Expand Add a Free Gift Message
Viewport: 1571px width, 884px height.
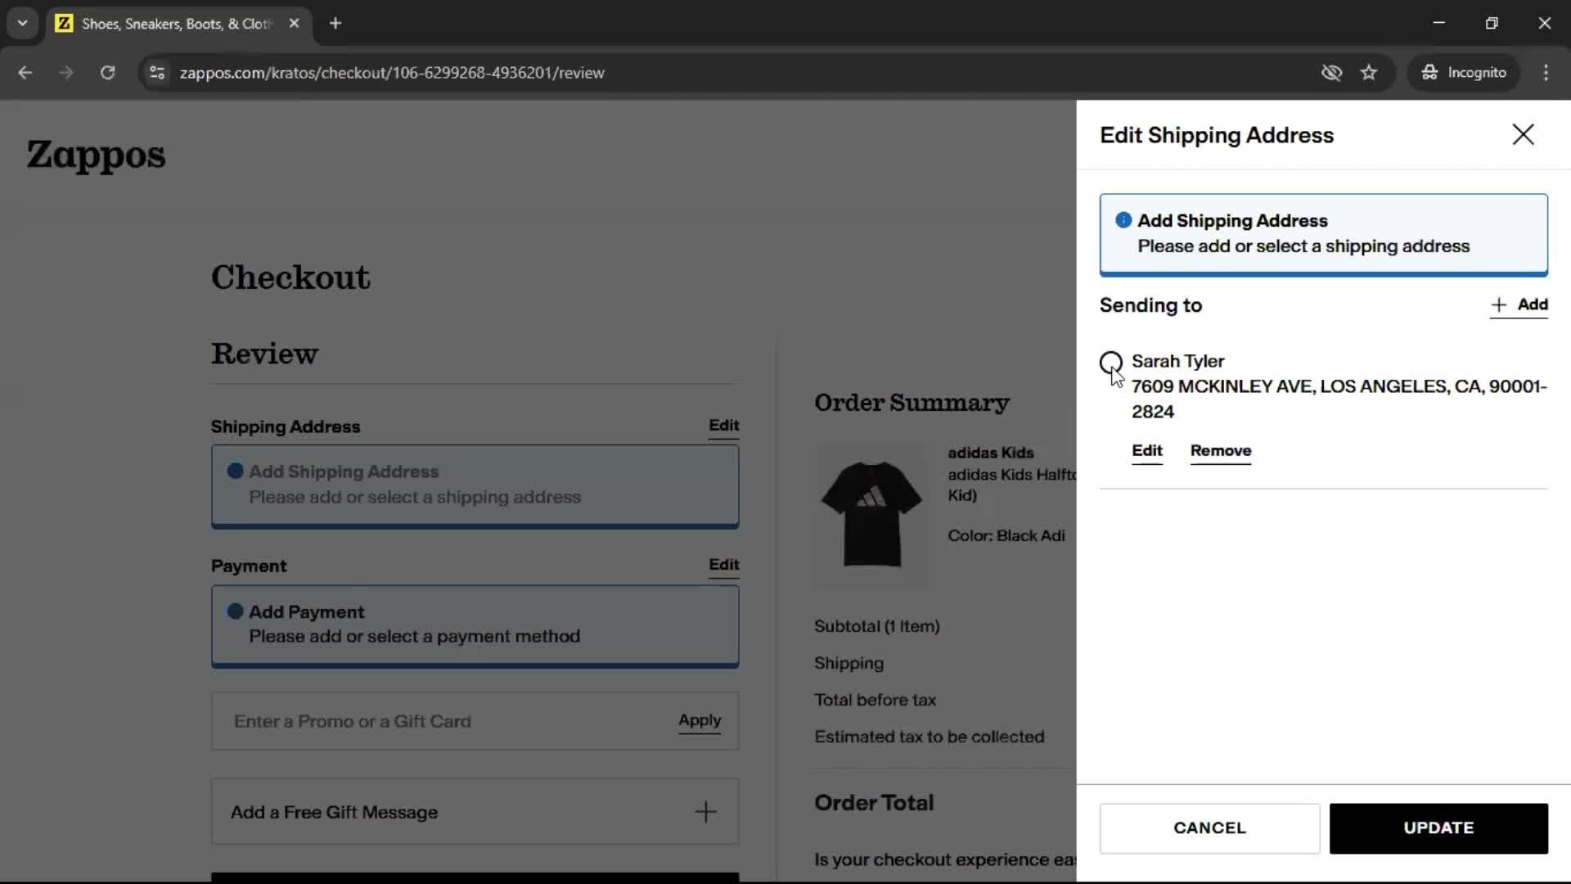[x=475, y=811]
